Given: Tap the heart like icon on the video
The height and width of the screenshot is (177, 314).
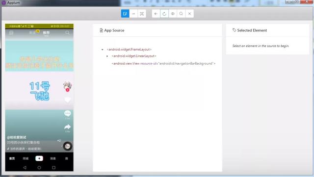Looking at the screenshot, I should click(x=68, y=100).
